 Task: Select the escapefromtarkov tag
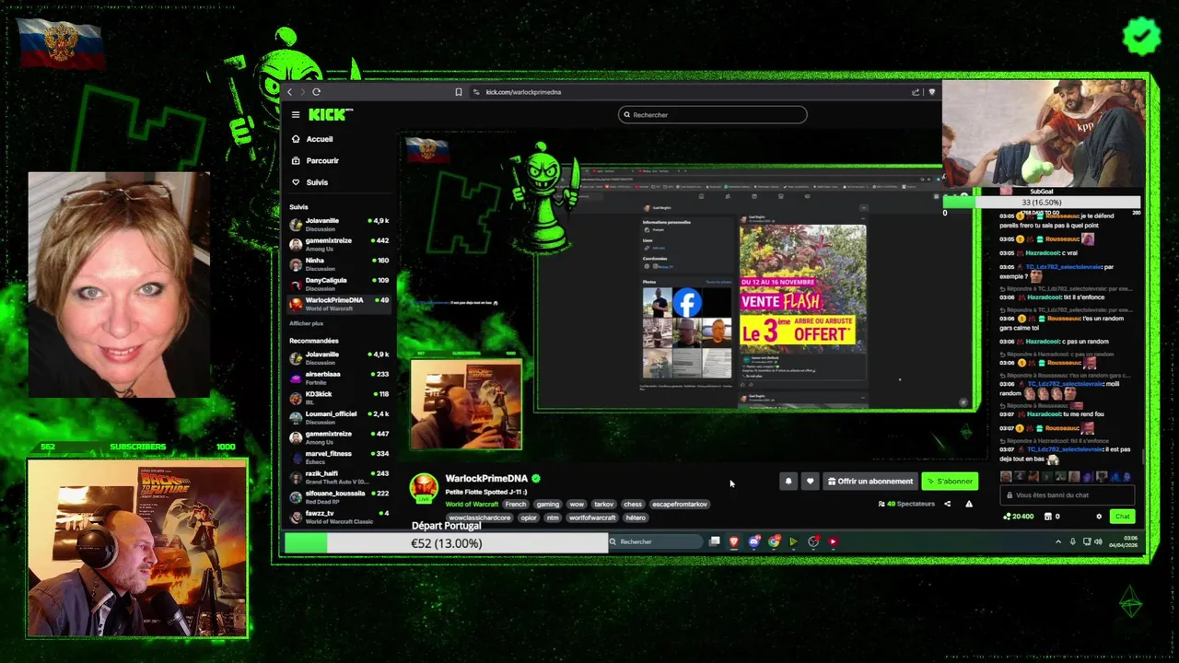(x=679, y=505)
